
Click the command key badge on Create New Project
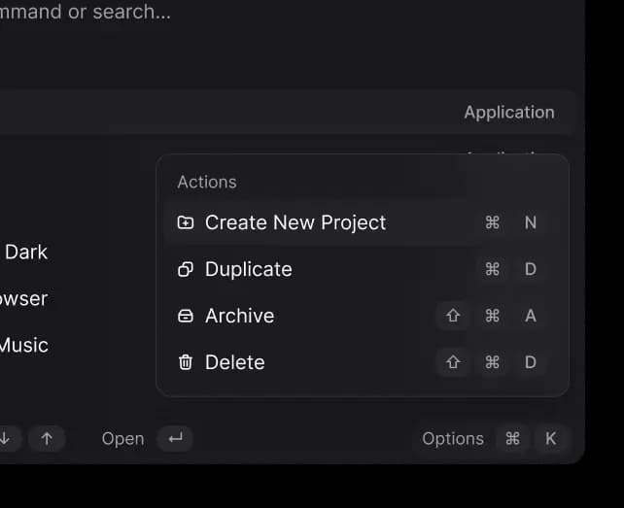pyautogui.click(x=492, y=222)
